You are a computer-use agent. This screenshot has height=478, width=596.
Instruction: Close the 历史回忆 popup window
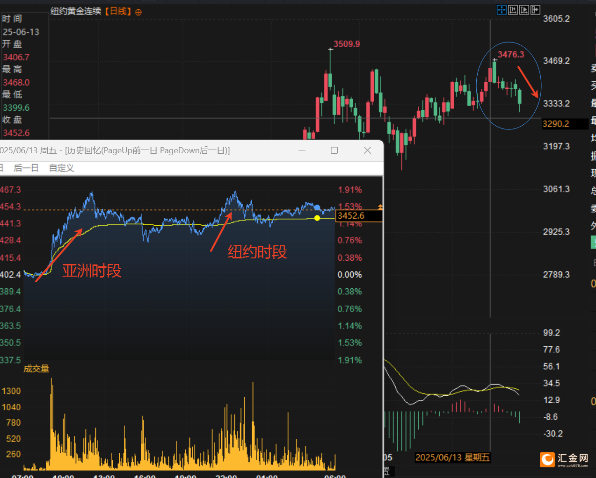tap(367, 150)
